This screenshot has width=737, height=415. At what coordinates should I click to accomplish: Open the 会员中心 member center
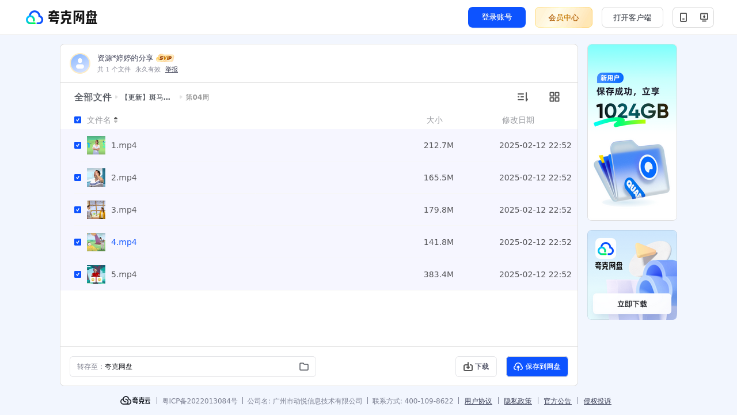564,17
